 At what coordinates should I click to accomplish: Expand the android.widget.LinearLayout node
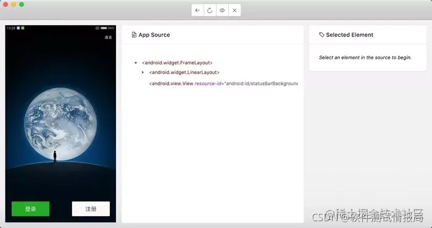[143, 72]
